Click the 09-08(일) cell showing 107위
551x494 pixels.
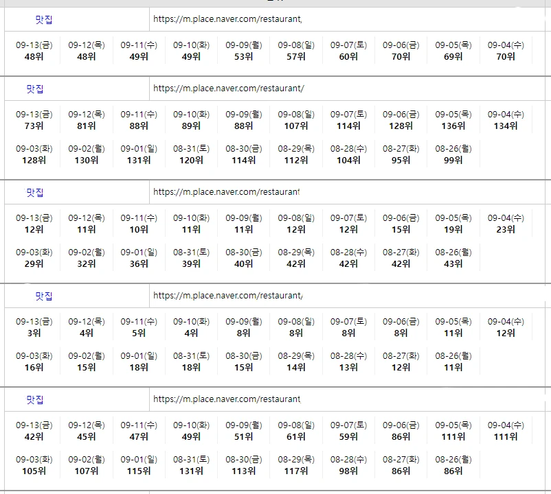296,120
